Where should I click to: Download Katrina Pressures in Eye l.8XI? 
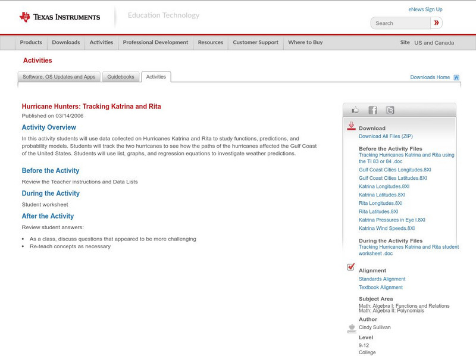pos(392,220)
